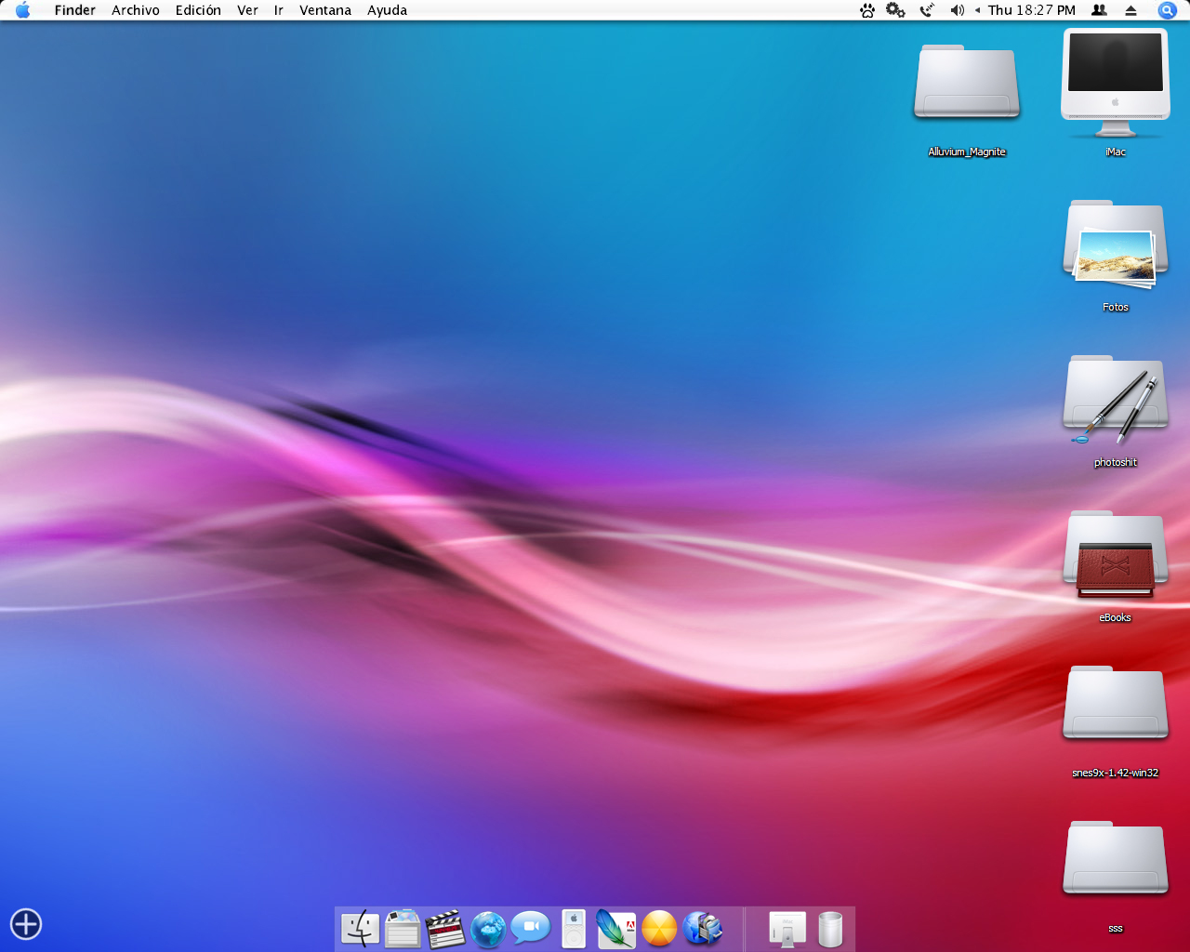Screen dimensions: 1190x952
Task: Launch iChat from the dock
Action: coord(531,928)
